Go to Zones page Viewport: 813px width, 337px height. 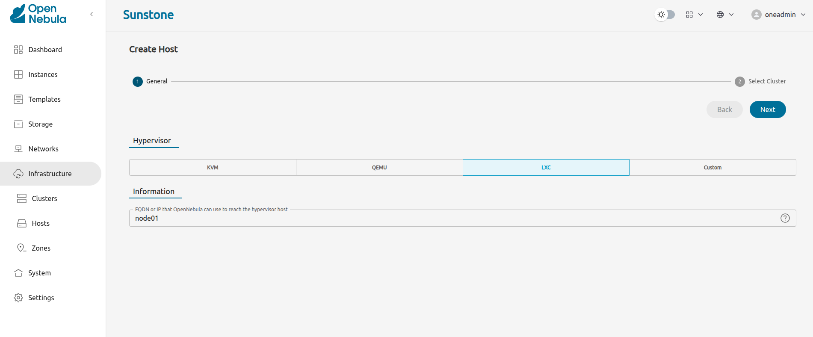(x=50, y=248)
